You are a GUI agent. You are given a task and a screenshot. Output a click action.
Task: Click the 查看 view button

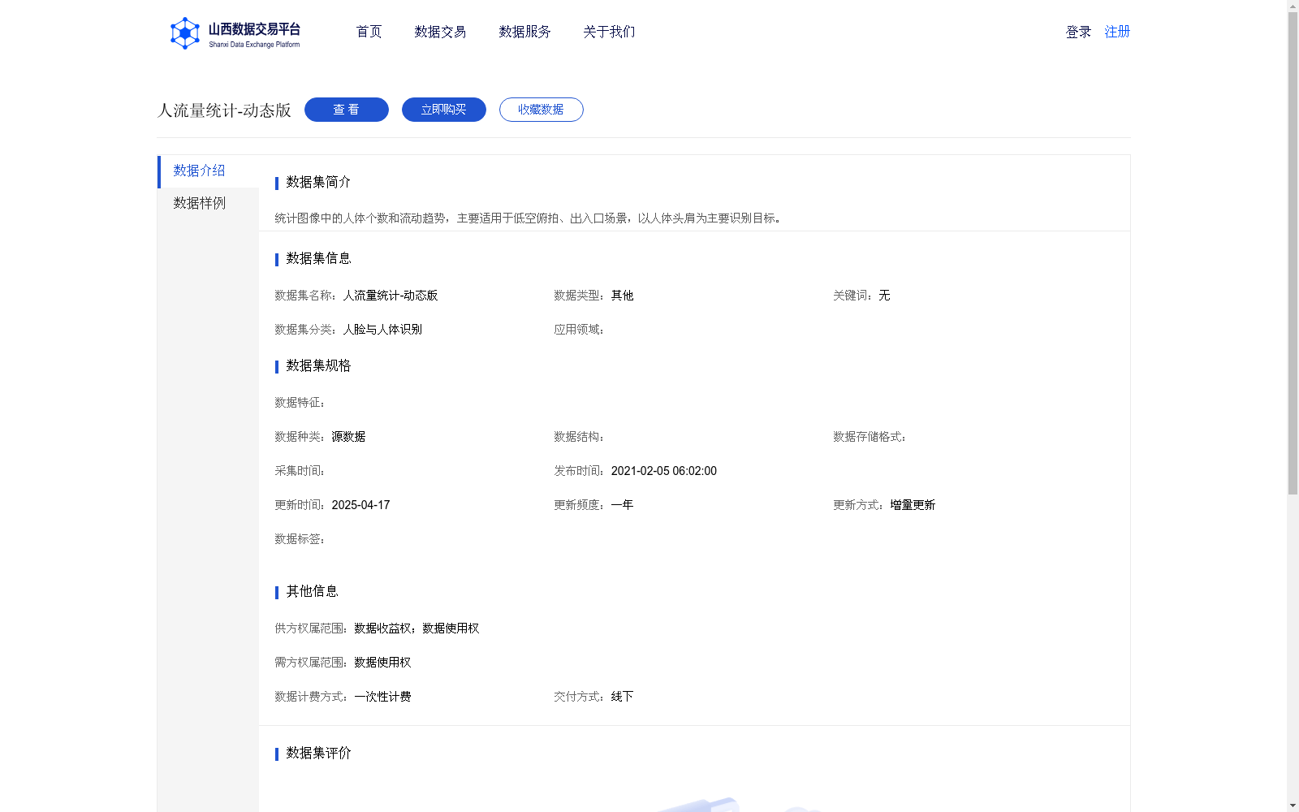click(x=347, y=110)
